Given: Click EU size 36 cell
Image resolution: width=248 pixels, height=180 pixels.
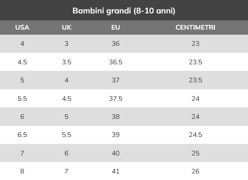Looking at the screenshot, I should [x=115, y=43].
